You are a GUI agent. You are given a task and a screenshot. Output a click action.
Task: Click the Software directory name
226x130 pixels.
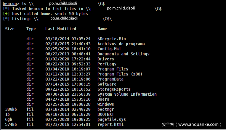[x=107, y=84]
